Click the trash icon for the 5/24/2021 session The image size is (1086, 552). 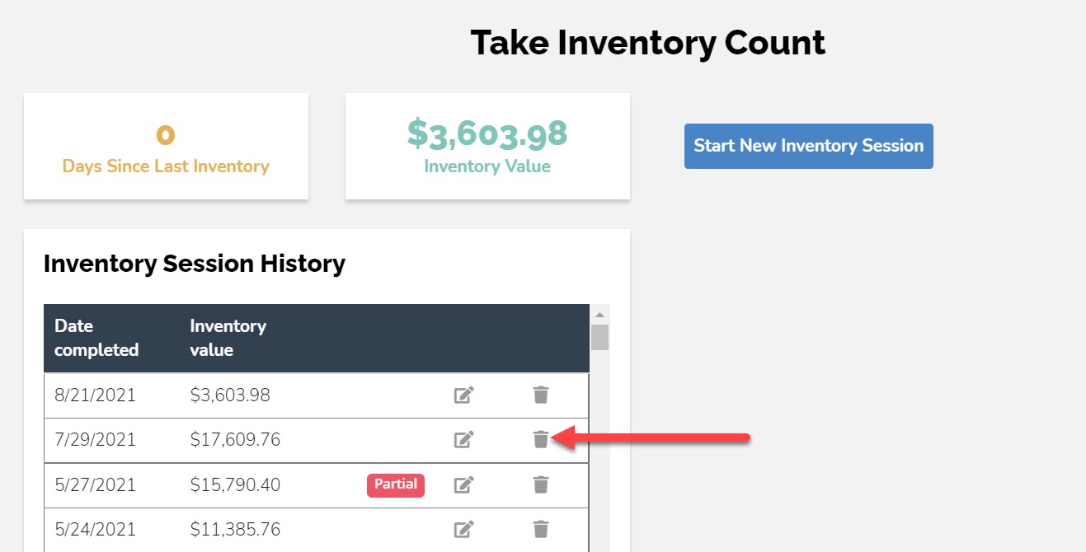(541, 529)
